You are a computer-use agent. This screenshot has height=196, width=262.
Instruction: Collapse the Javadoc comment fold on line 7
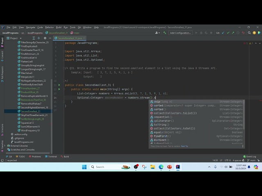pyautogui.click(x=64, y=68)
